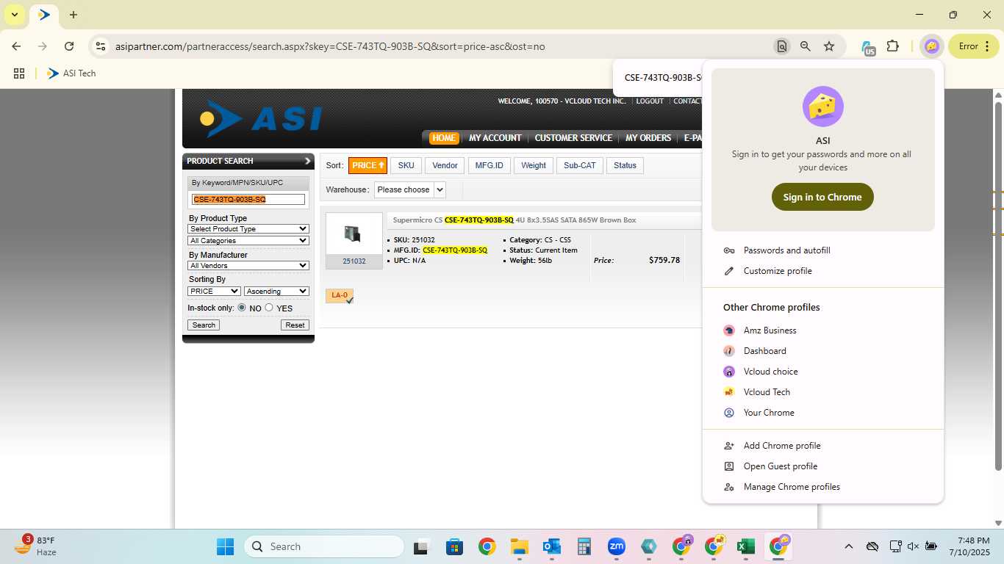Open the extension icon with US badge

click(x=868, y=47)
